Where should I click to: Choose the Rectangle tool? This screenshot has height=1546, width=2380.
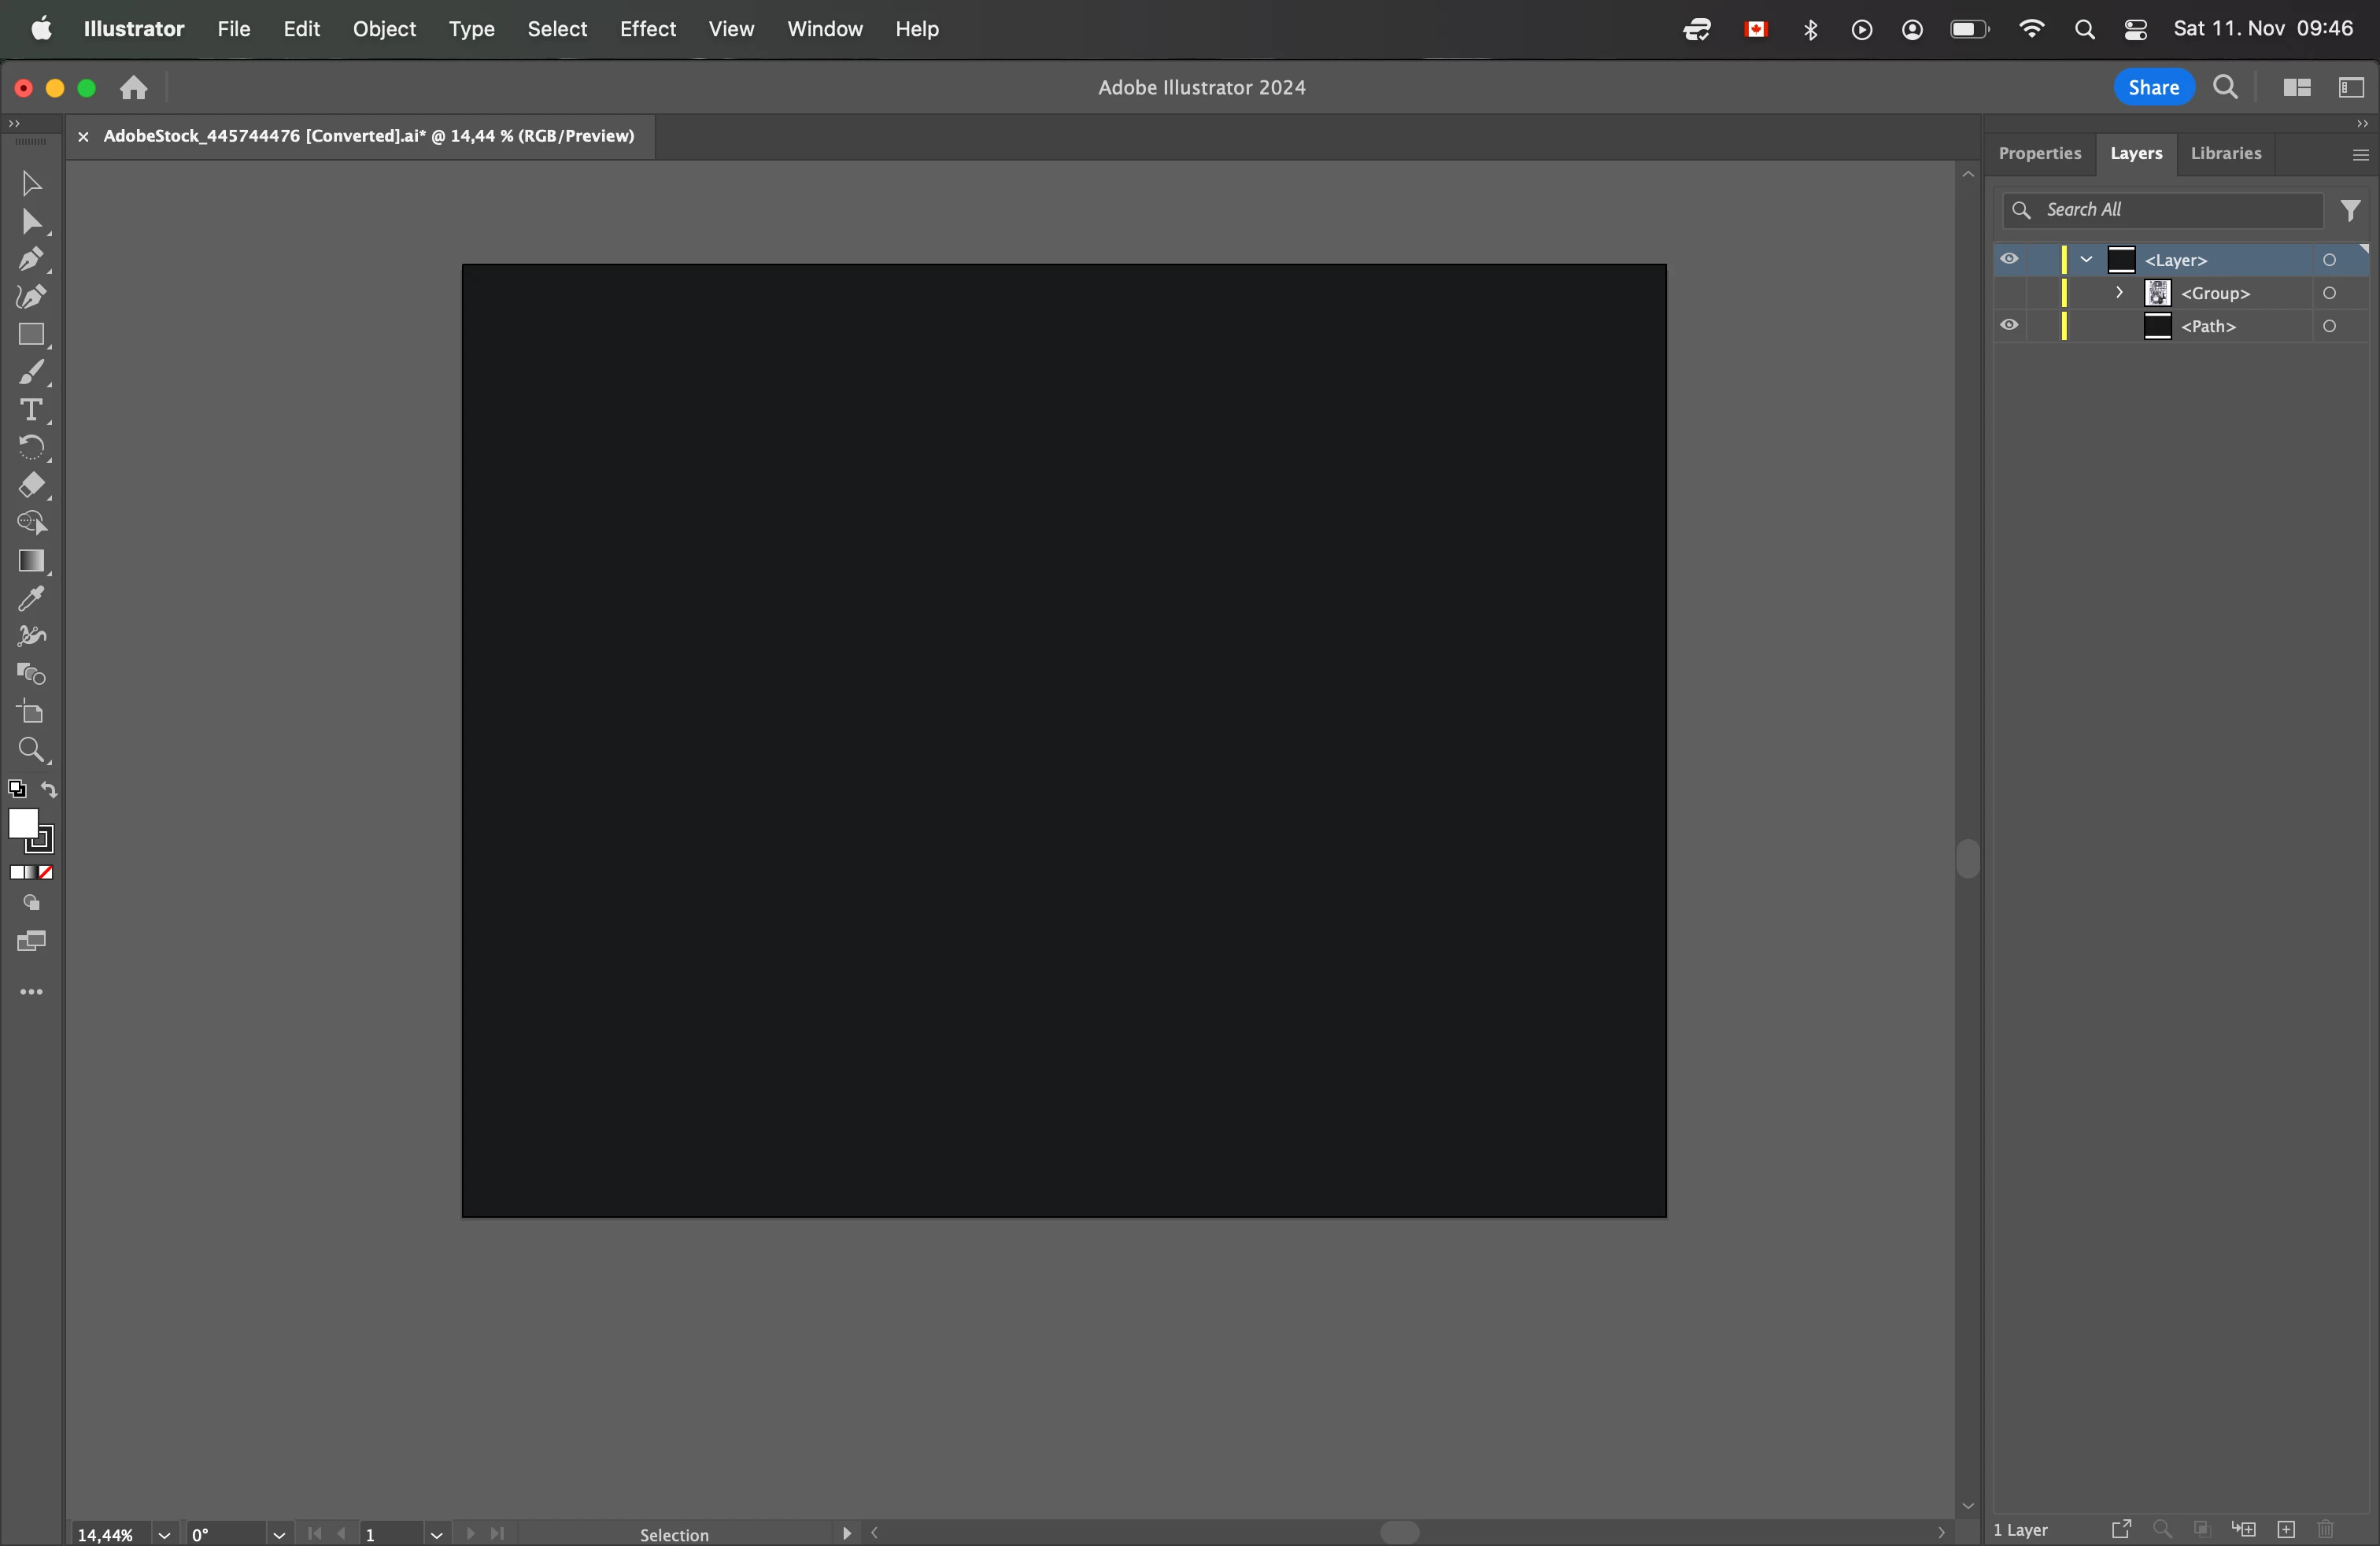31,335
